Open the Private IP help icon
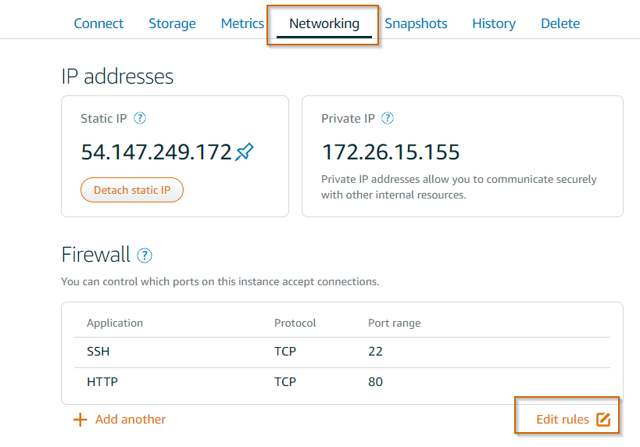 coord(388,119)
